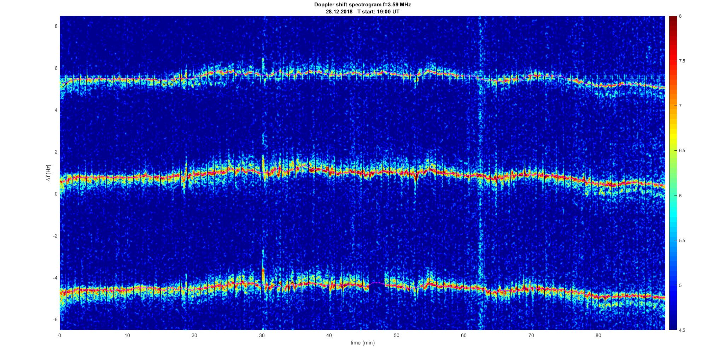This screenshot has width=707, height=354.
Task: Click y-axis tick label '-2'
Action: click(x=55, y=236)
